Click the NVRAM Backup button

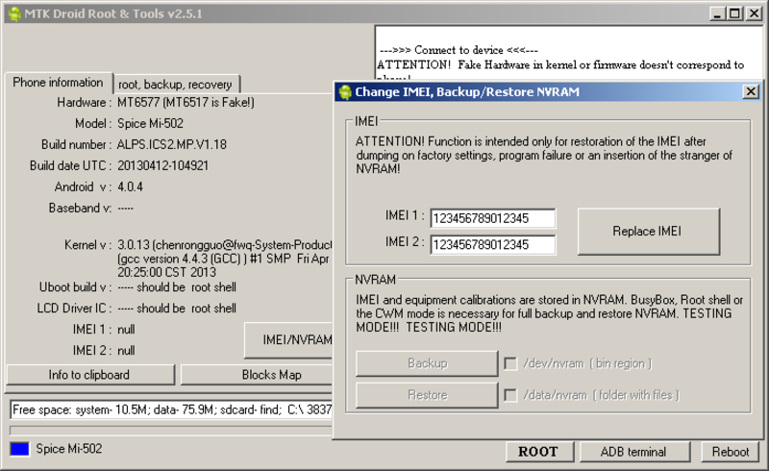tap(427, 363)
